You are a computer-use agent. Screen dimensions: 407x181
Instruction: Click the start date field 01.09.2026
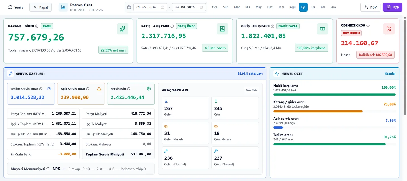tap(150, 7)
